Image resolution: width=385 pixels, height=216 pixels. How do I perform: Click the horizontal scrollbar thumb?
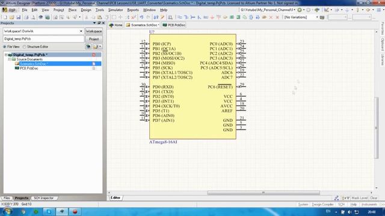point(263,193)
